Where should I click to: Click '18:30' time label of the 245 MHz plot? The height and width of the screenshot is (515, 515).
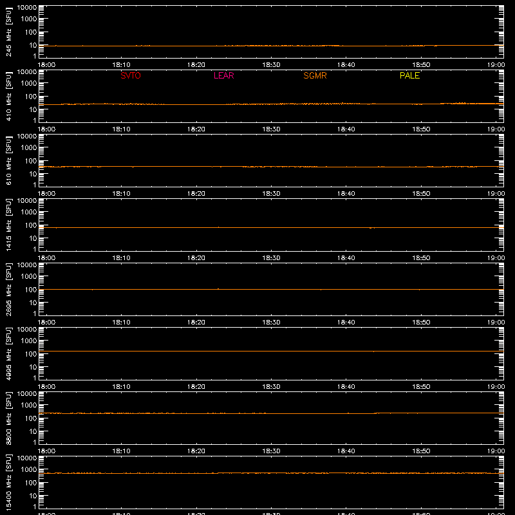[x=271, y=65]
